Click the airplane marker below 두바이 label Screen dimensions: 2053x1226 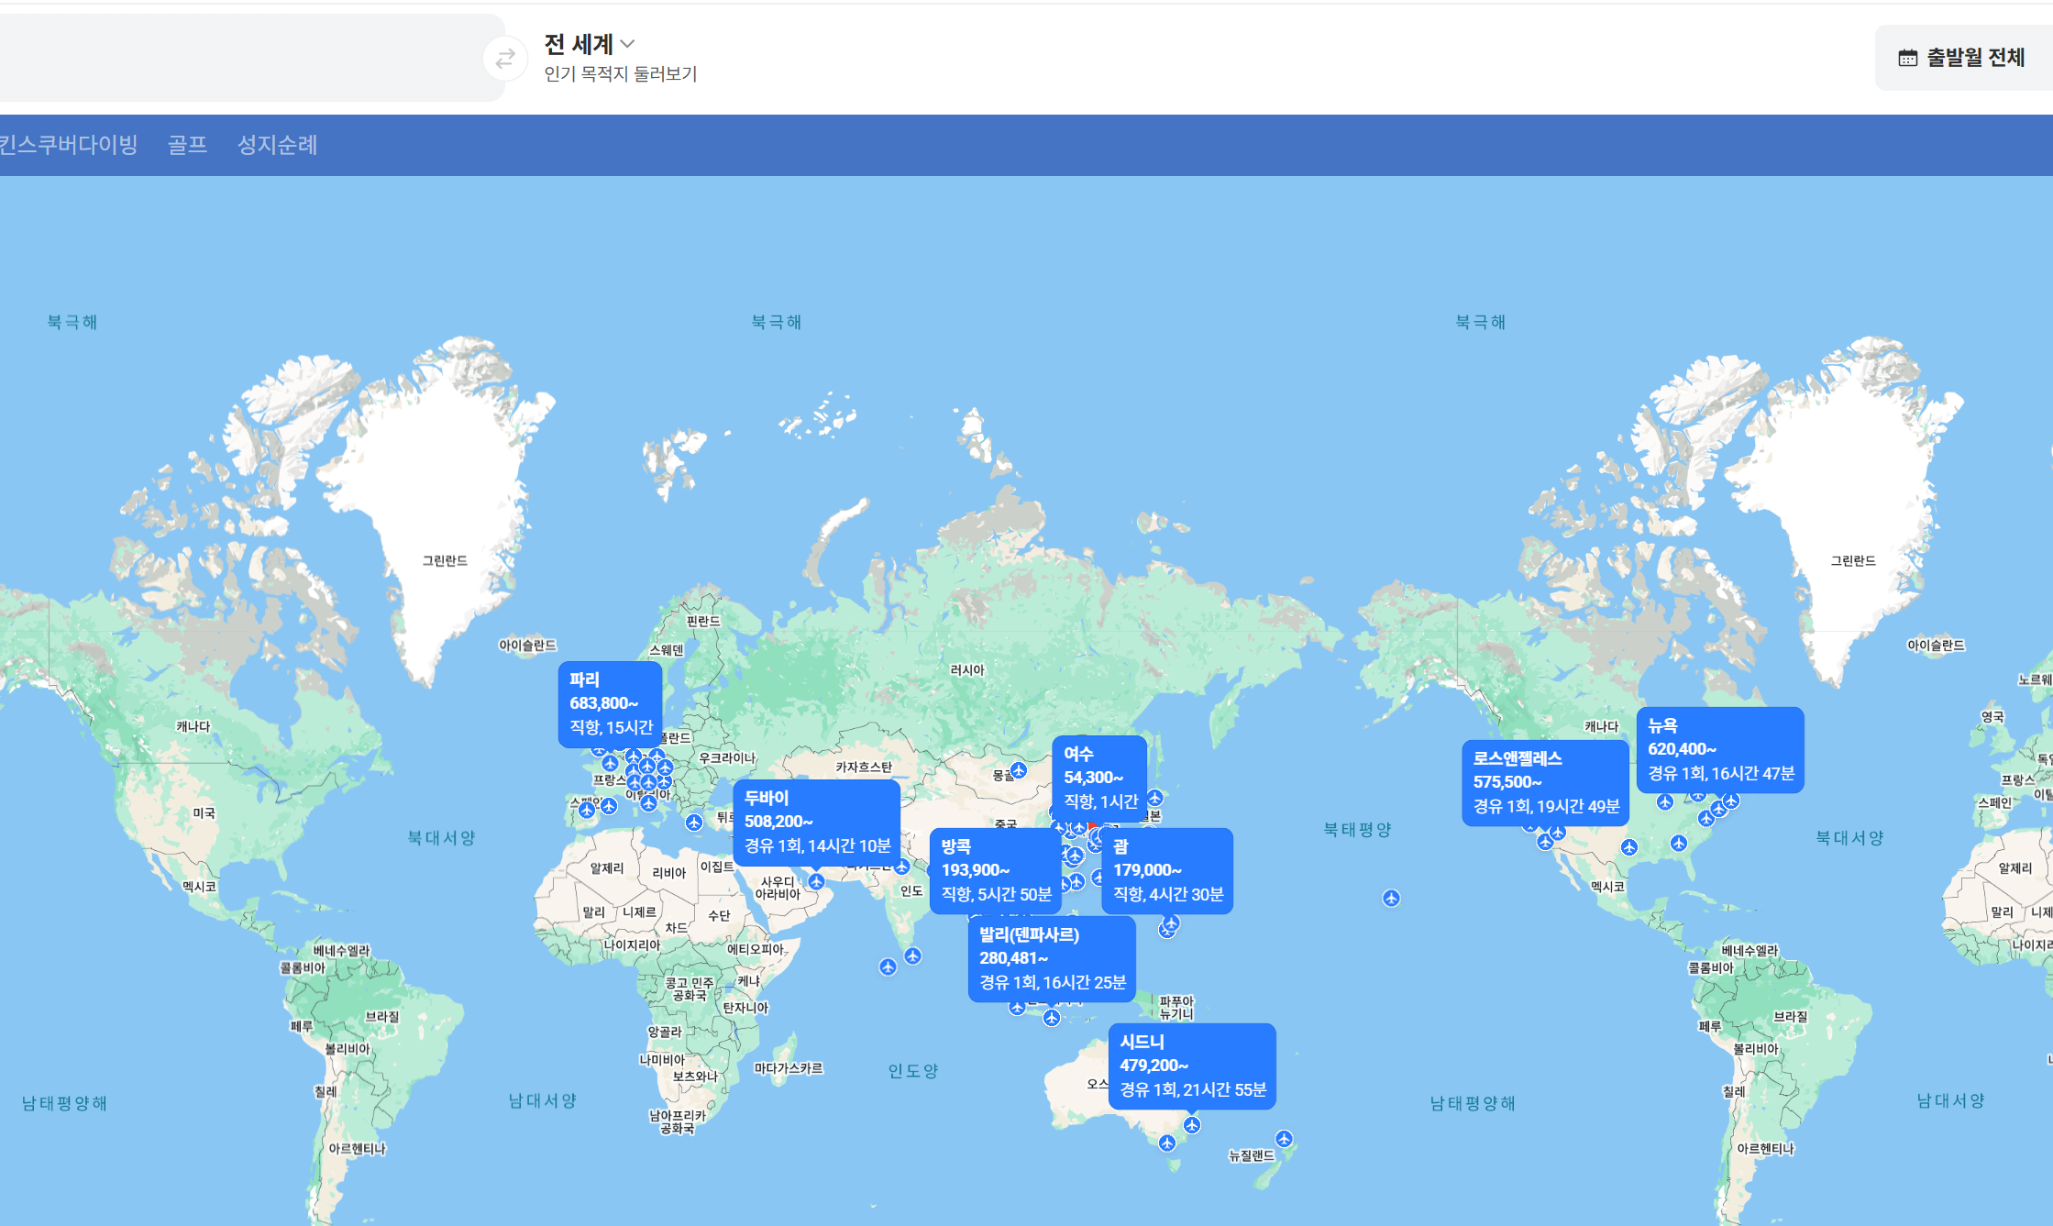point(815,881)
